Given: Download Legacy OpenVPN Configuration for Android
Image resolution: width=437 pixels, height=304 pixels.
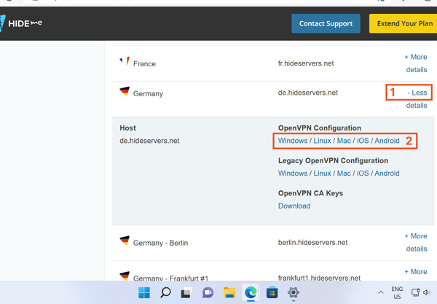Looking at the screenshot, I should [387, 174].
